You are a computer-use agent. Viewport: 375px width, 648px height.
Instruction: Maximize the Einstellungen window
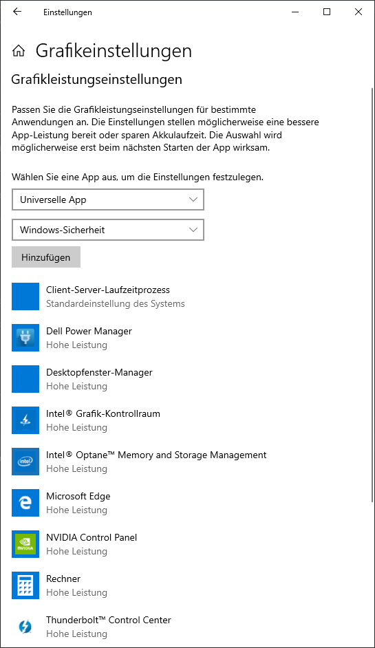pyautogui.click(x=327, y=12)
